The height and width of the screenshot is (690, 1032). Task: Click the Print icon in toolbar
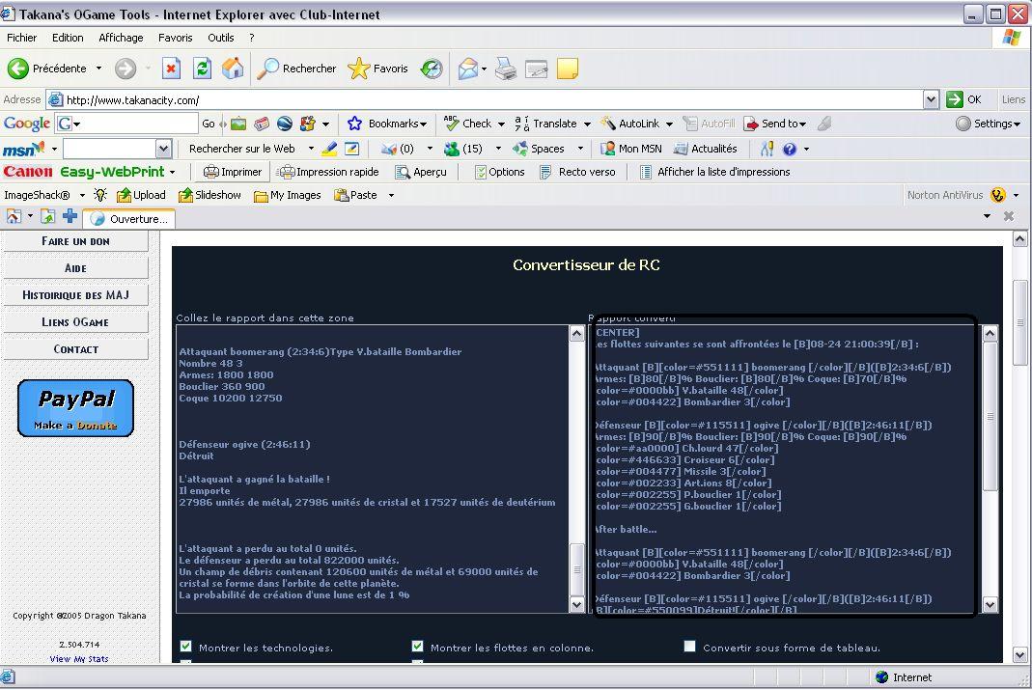click(x=506, y=69)
